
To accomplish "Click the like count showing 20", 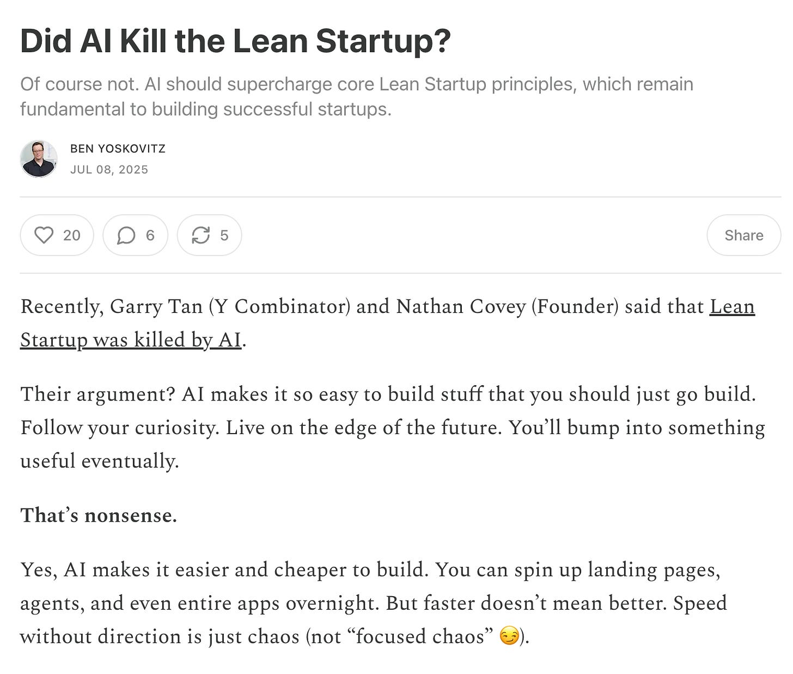I will pos(71,235).
